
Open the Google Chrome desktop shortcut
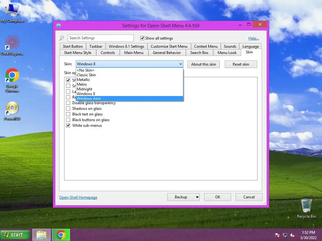tap(12, 80)
